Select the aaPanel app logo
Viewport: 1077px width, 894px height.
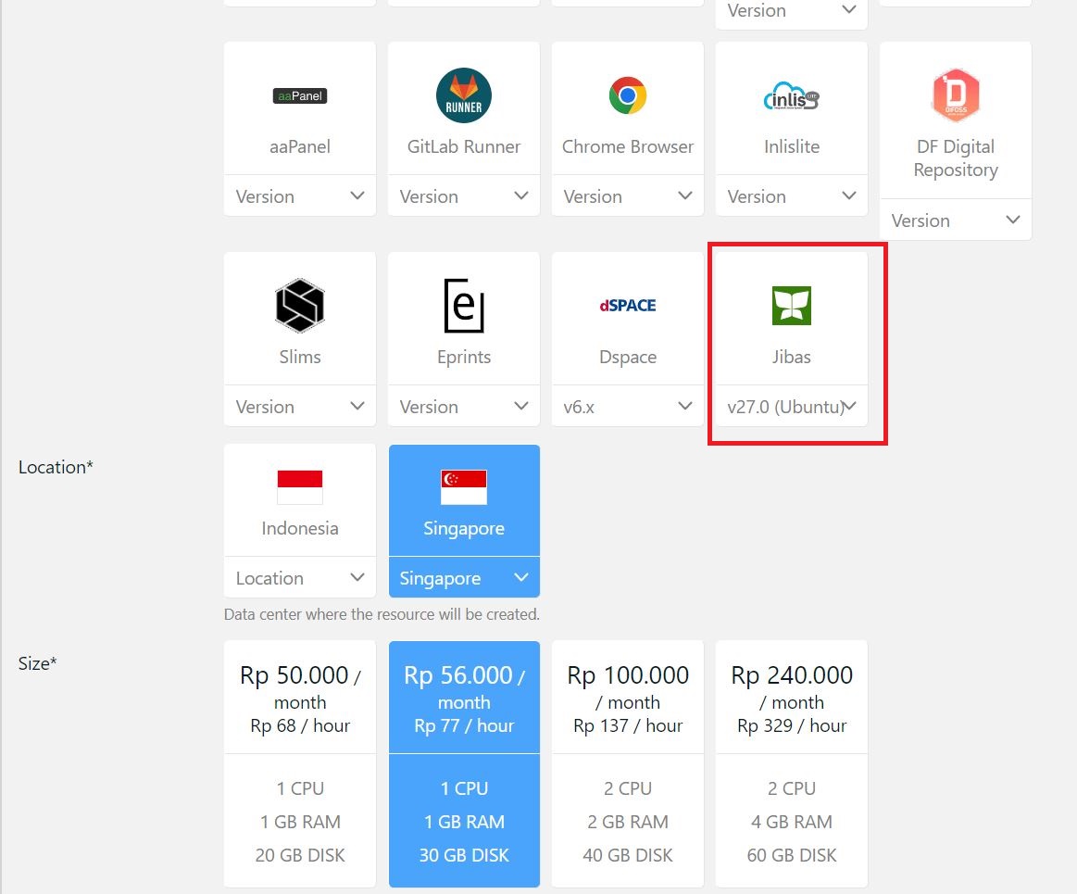pos(300,95)
